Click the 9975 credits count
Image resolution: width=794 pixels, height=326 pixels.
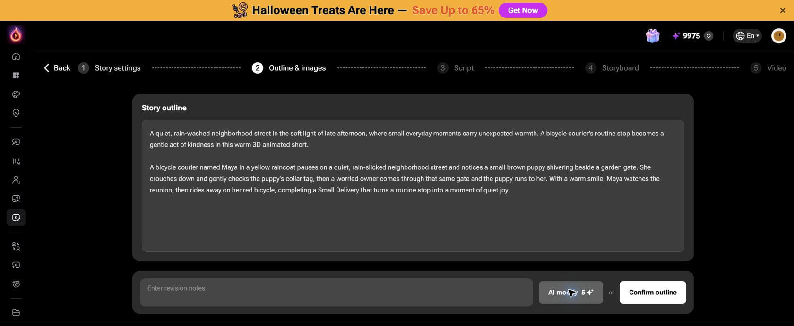click(691, 36)
